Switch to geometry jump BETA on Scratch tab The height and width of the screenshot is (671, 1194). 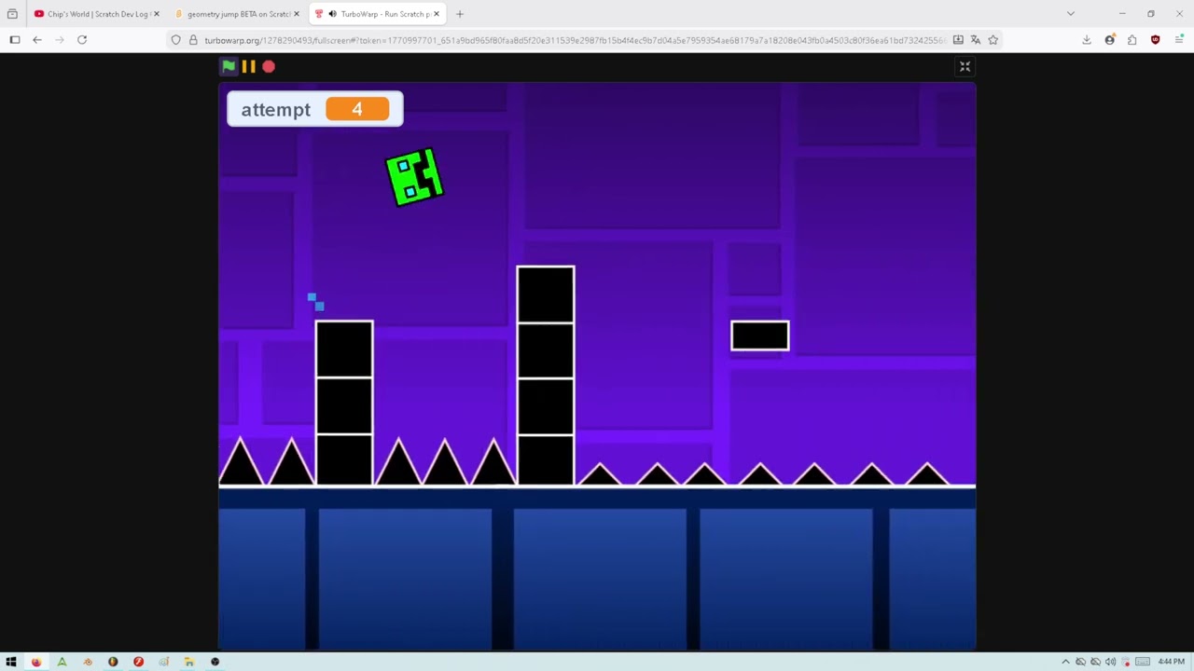(x=238, y=14)
